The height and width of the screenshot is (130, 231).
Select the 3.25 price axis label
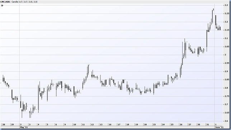(x=227, y=14)
